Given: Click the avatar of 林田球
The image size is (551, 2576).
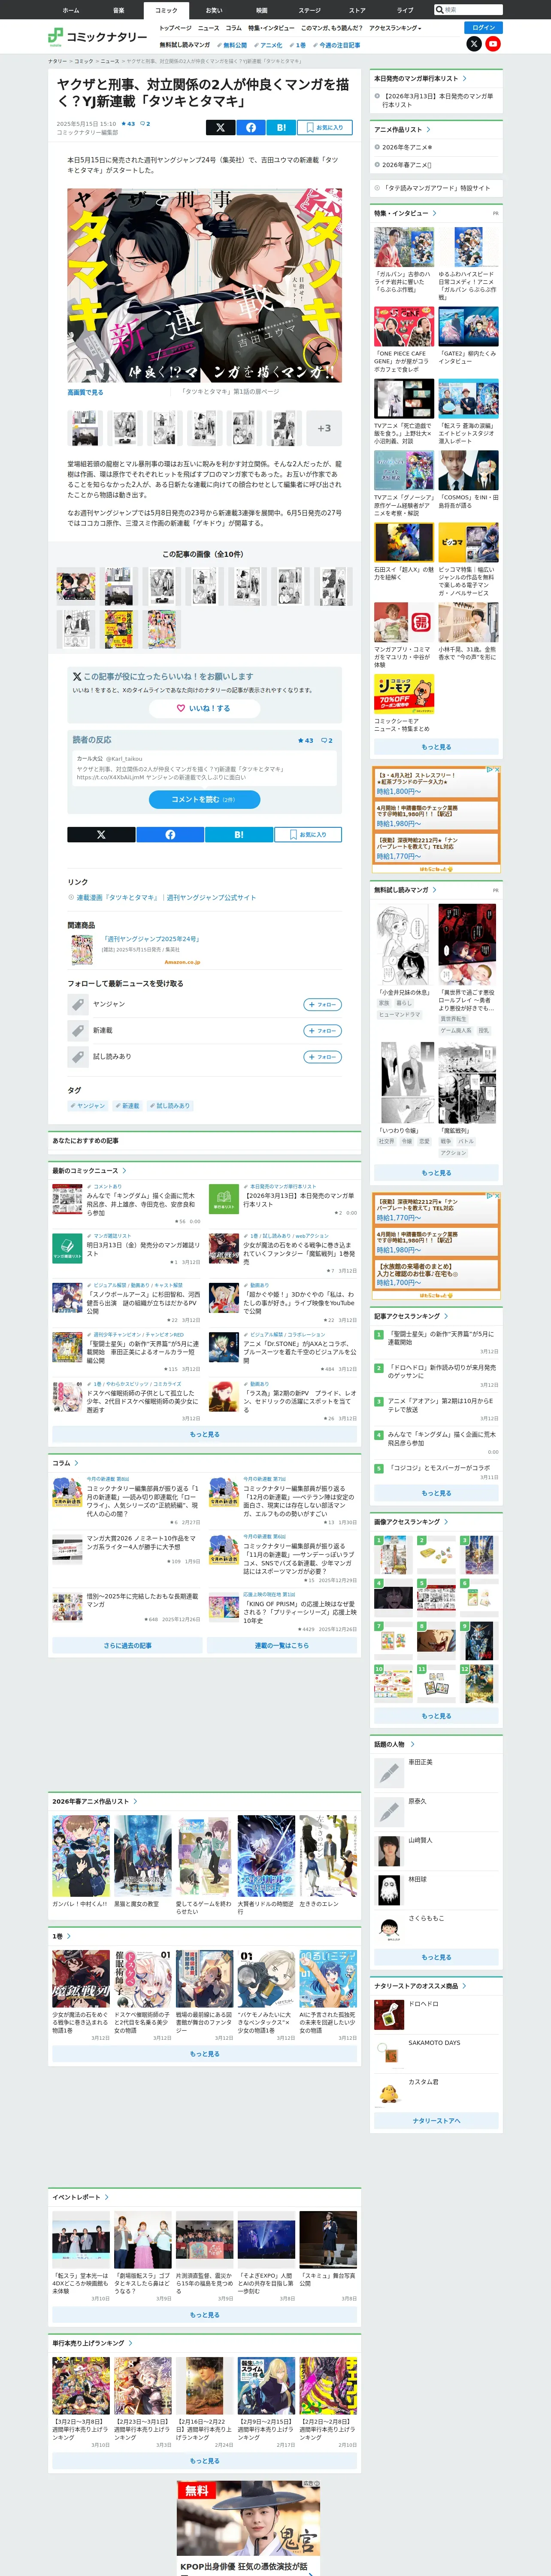Looking at the screenshot, I should click(388, 1890).
